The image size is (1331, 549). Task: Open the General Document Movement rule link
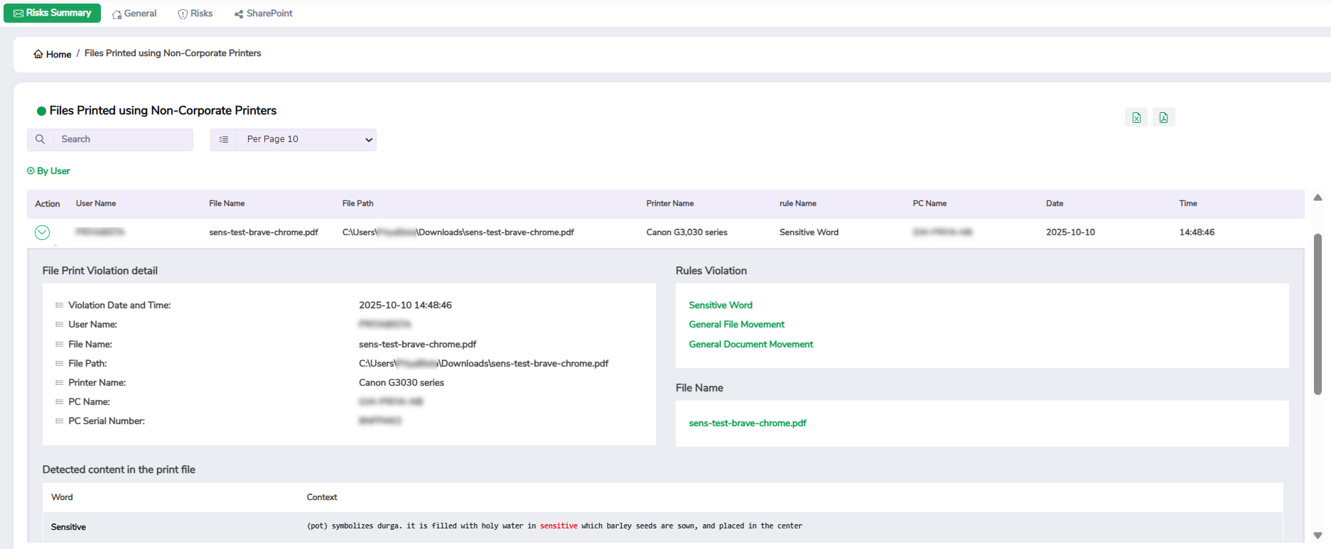[x=750, y=344]
